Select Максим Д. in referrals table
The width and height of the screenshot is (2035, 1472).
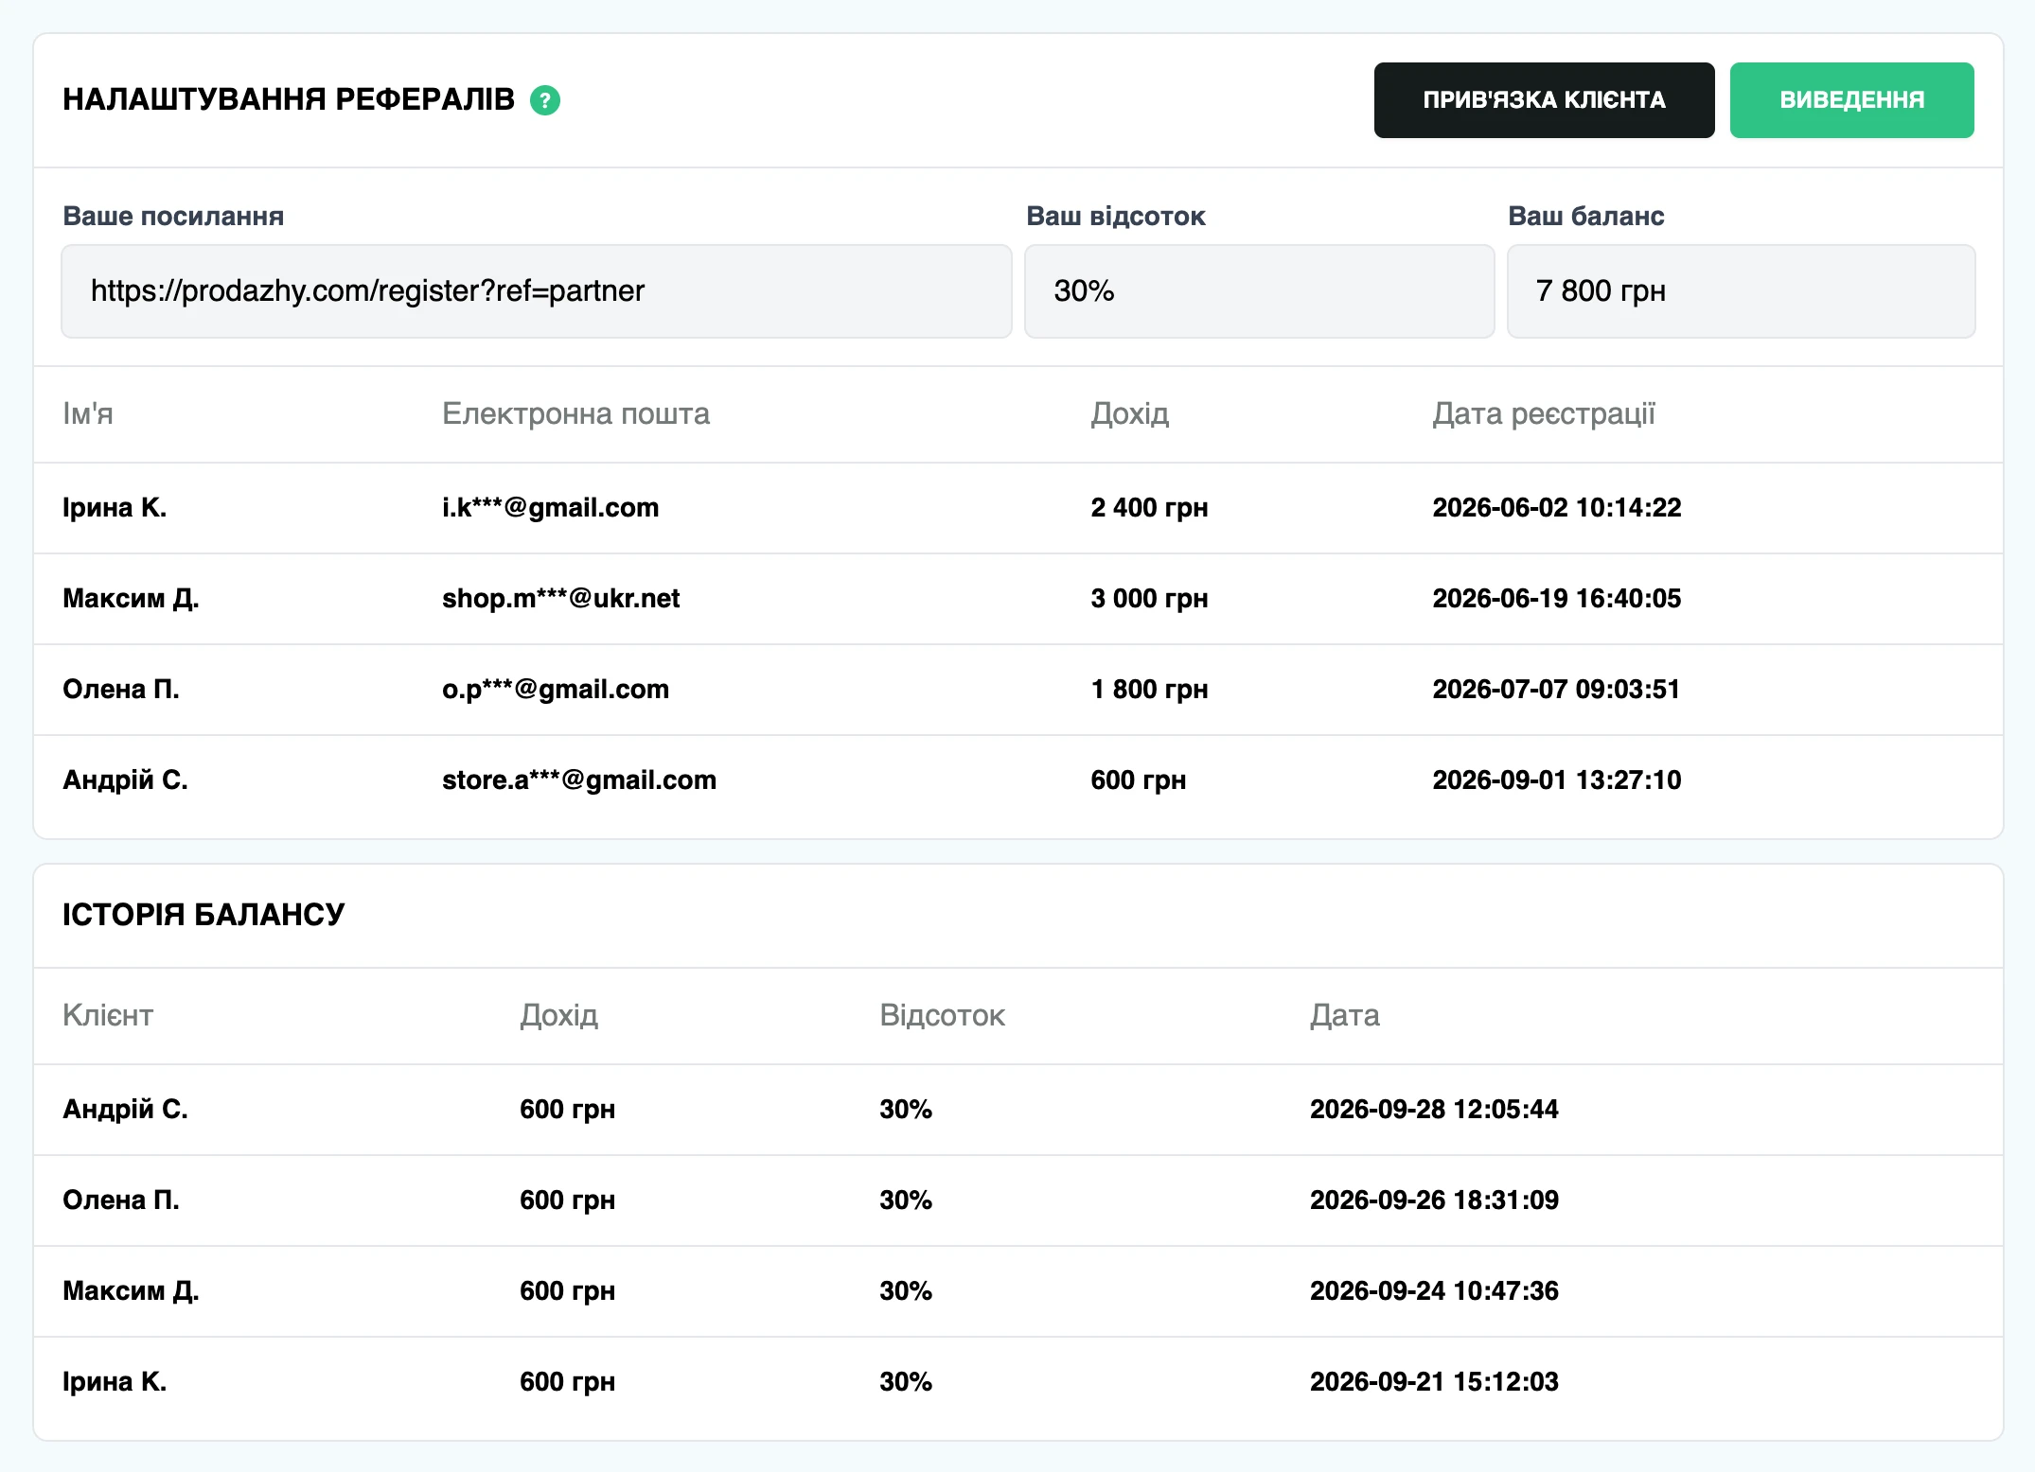[x=131, y=599]
